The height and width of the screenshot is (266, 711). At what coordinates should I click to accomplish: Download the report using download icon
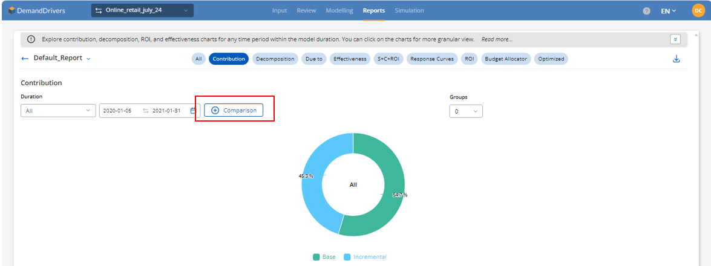coord(677,59)
